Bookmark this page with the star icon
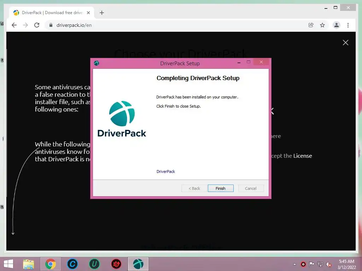This screenshot has height=271, width=362. (x=322, y=25)
